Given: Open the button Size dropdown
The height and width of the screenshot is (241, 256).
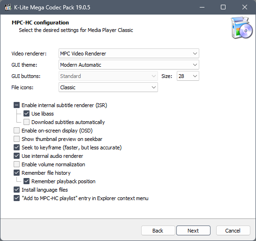Looking at the screenshot, I should tap(188, 76).
